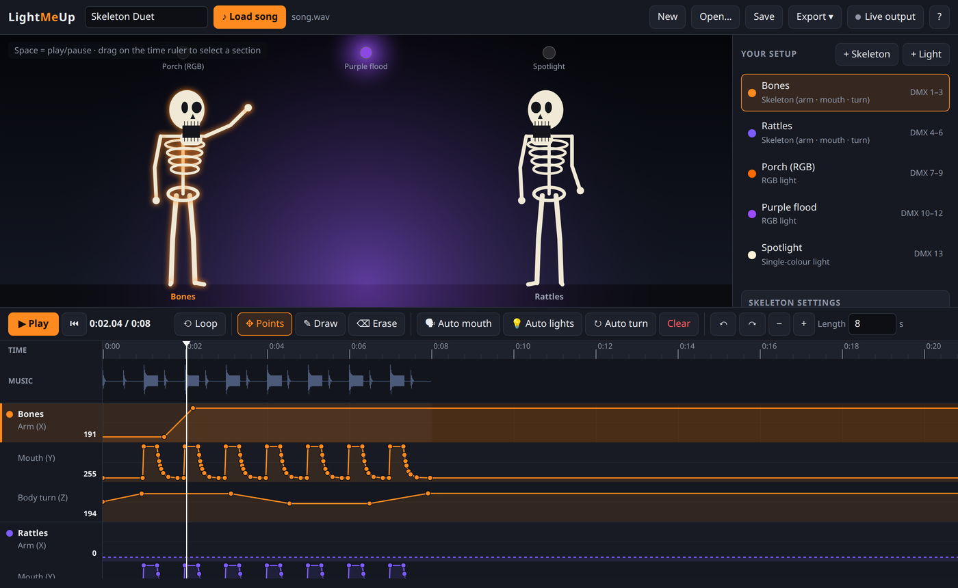This screenshot has width=958, height=588.
Task: Select the Spotlight fixture on the stage
Action: point(549,53)
